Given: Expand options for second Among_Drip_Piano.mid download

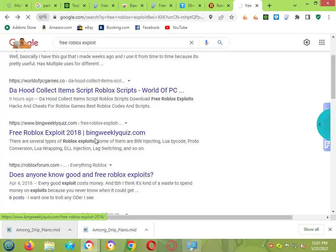Looking at the screenshot, I should pos(146,230).
